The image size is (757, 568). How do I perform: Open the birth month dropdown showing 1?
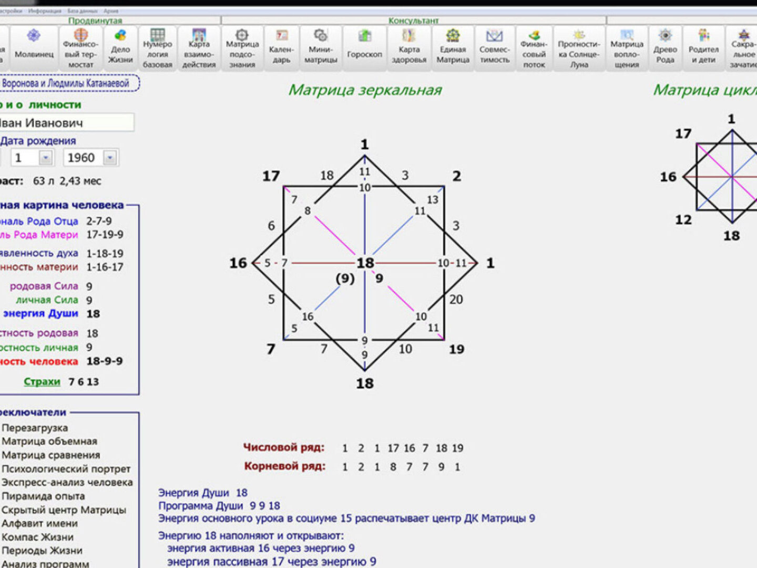click(x=46, y=158)
